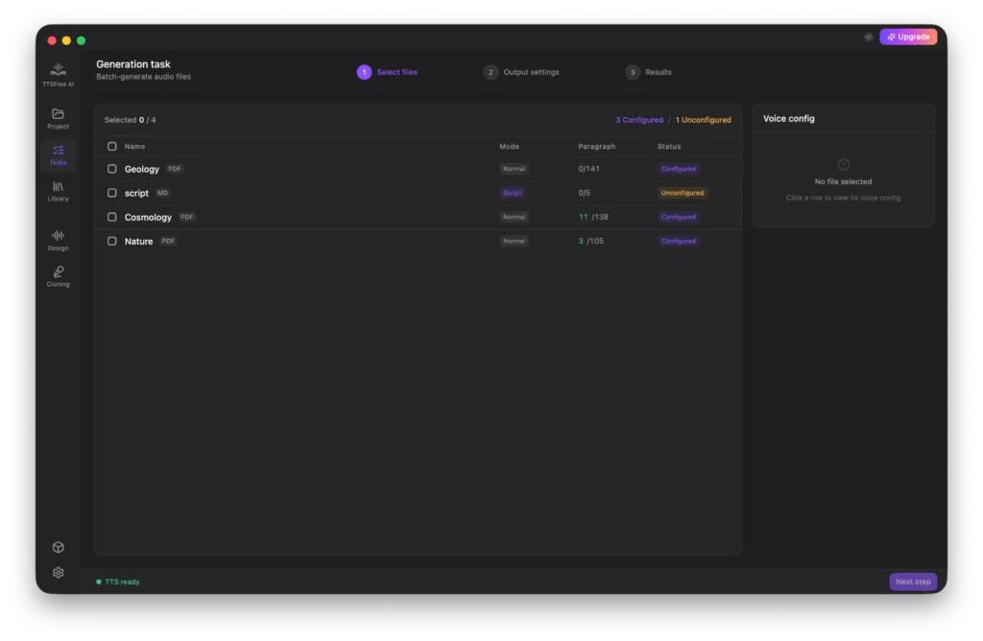This screenshot has height=641, width=983.
Task: Click the 0/5 paragraph count
Action: tap(584, 193)
